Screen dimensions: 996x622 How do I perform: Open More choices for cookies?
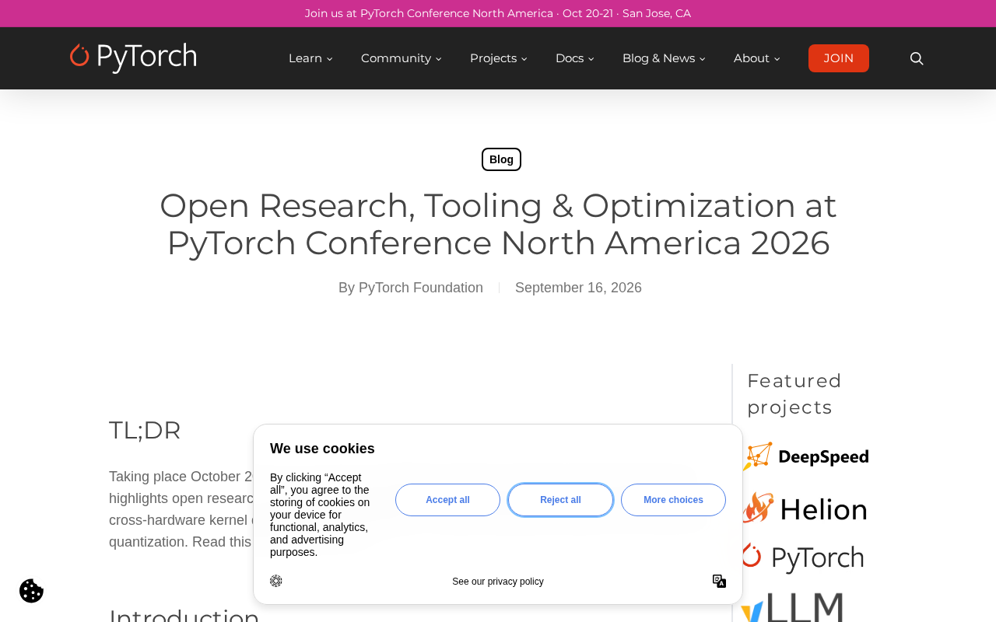673,500
